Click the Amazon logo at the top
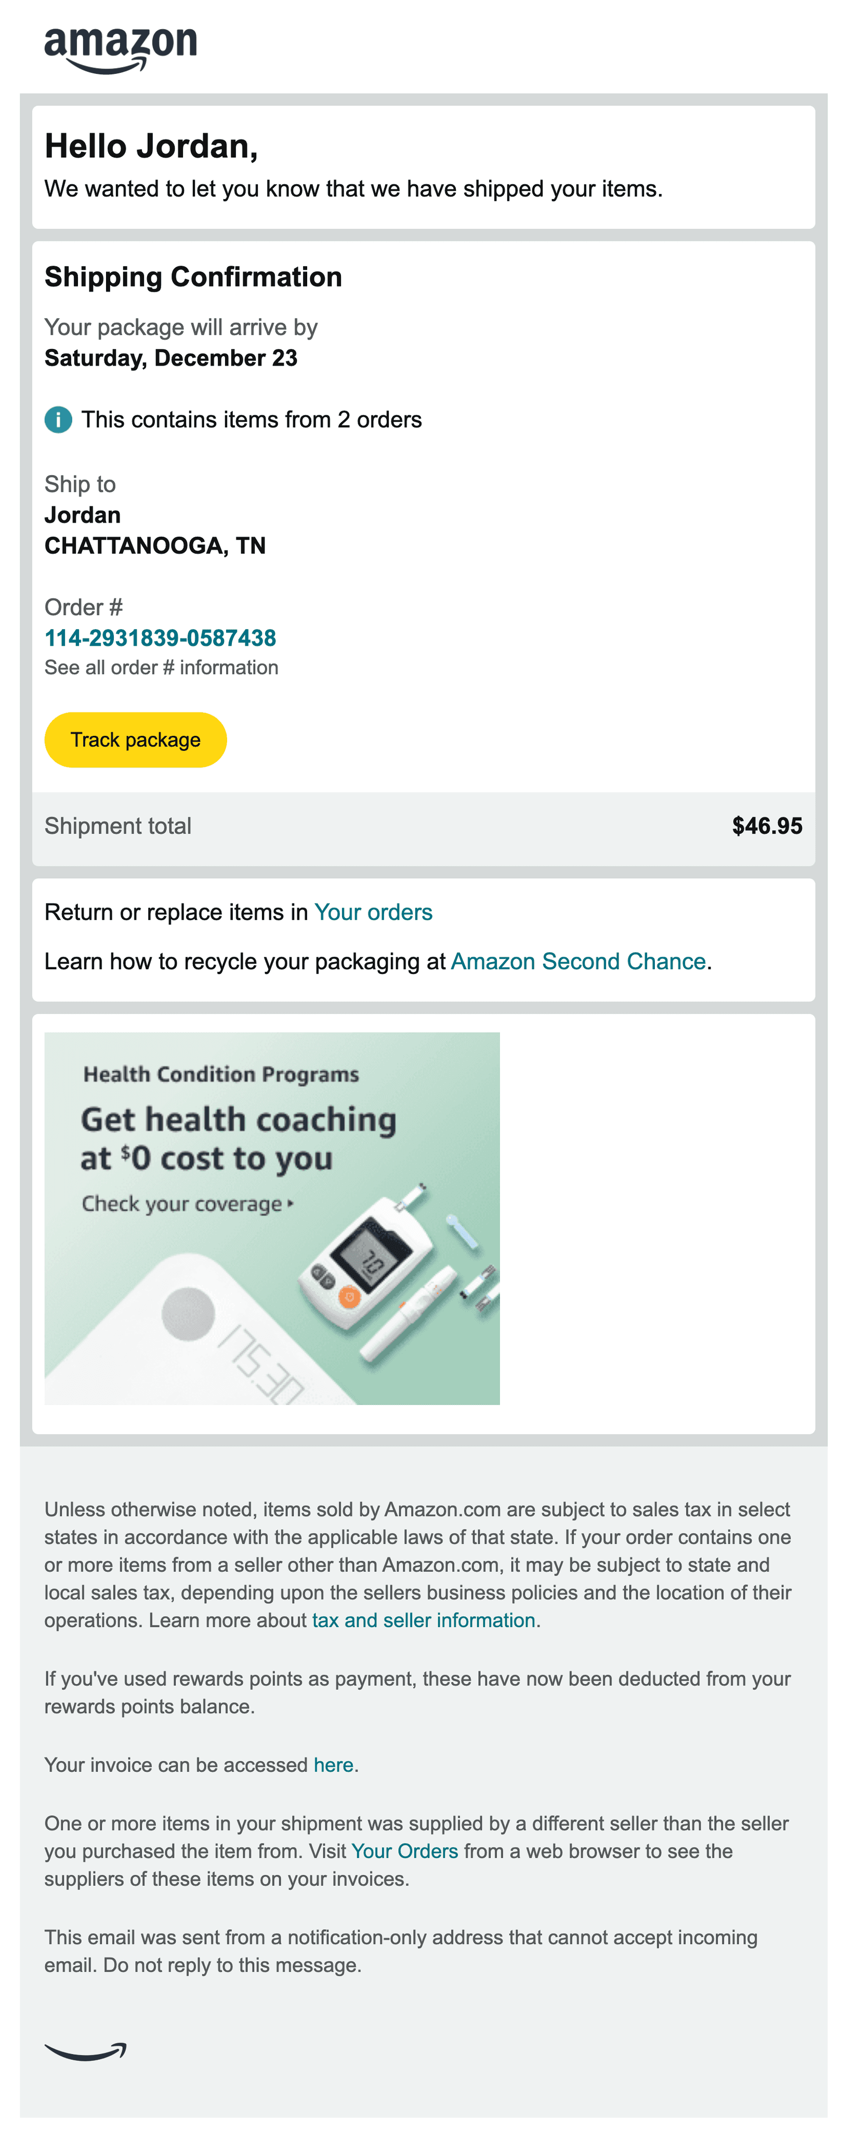842x2130 pixels. pyautogui.click(x=121, y=45)
